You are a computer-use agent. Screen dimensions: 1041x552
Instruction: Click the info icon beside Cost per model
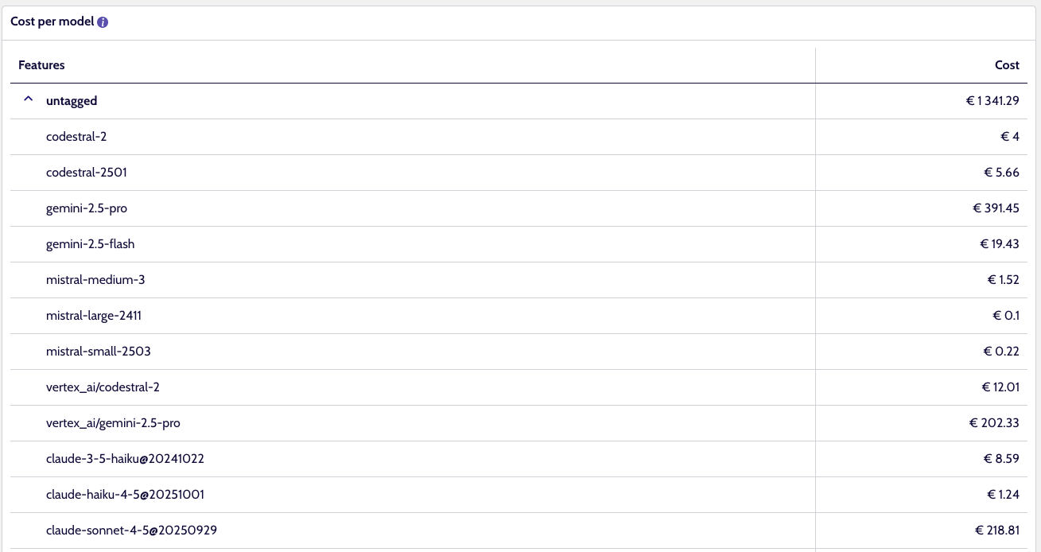point(103,22)
